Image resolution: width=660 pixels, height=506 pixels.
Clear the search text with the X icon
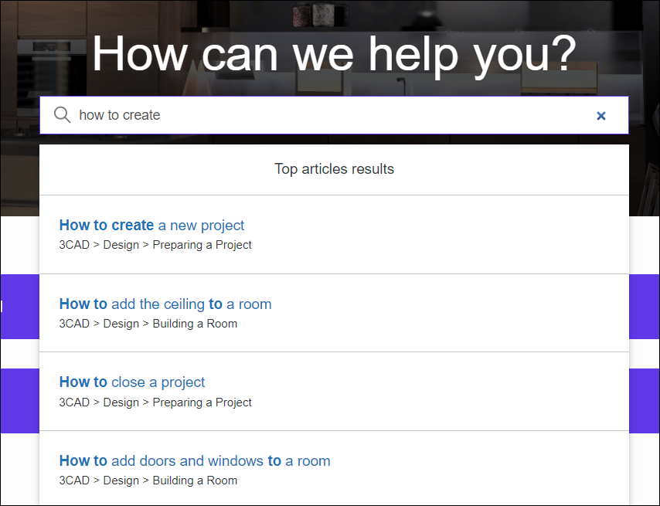click(601, 116)
